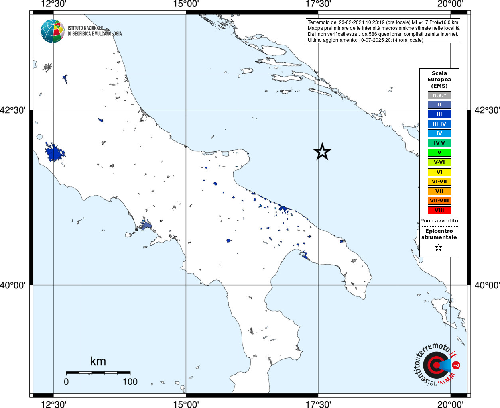Click the blue Naples intensity area

(146, 226)
